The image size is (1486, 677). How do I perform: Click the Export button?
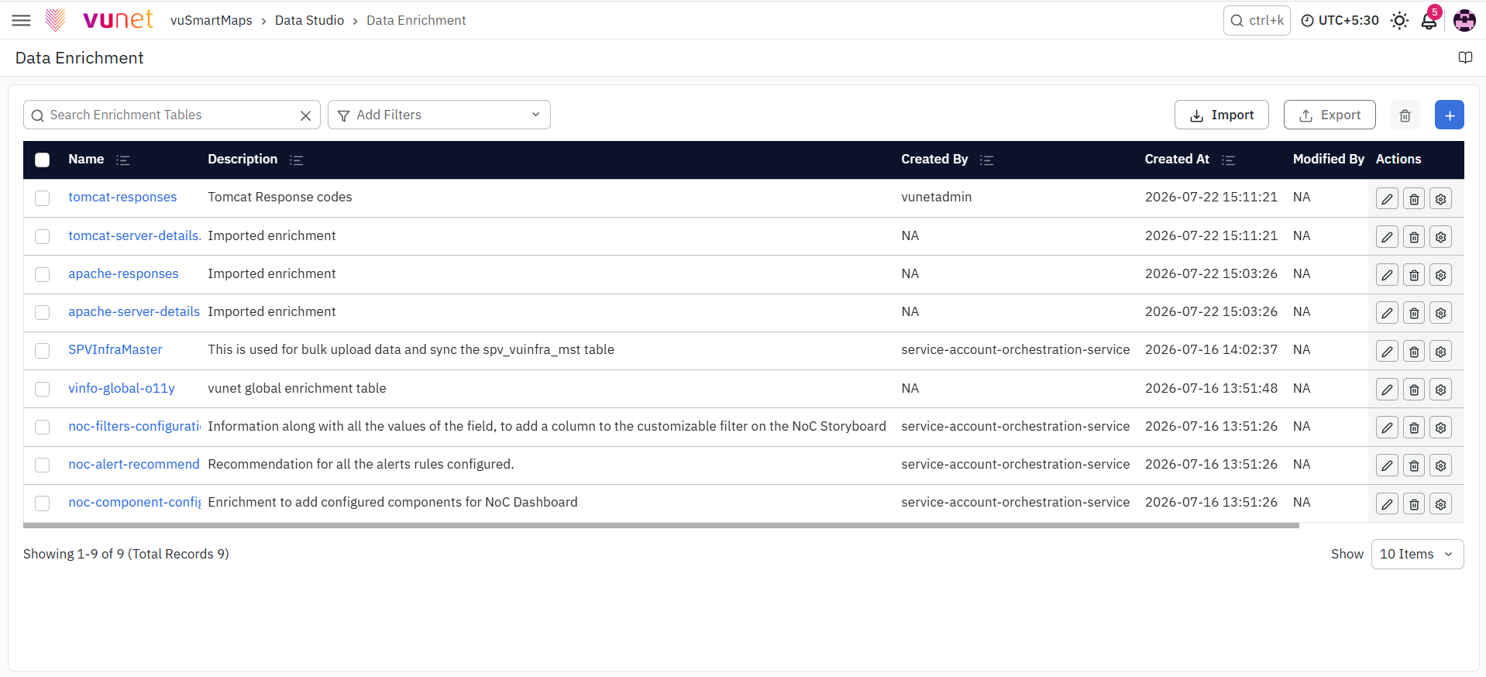click(1329, 115)
